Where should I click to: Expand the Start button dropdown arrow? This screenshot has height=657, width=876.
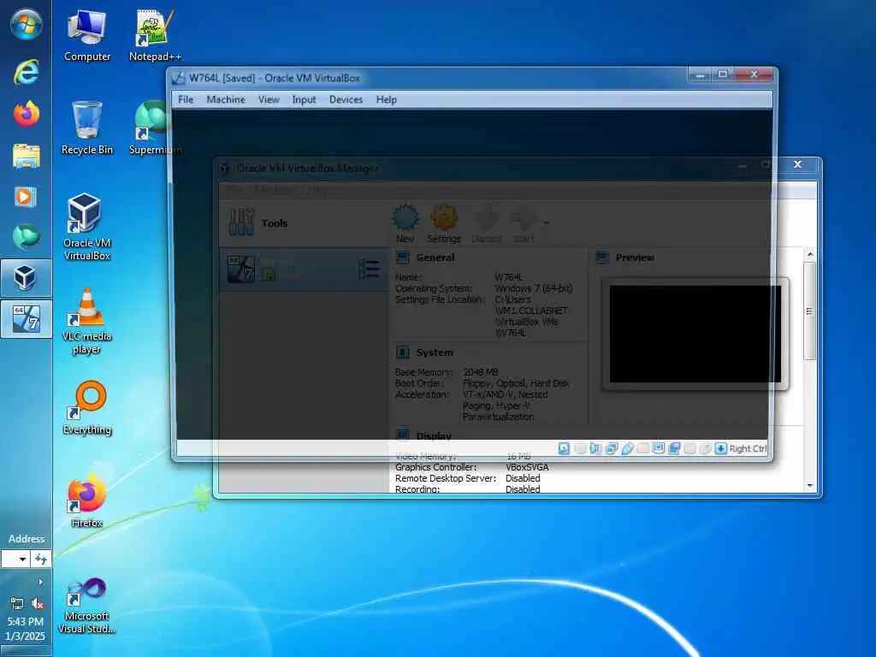click(546, 223)
